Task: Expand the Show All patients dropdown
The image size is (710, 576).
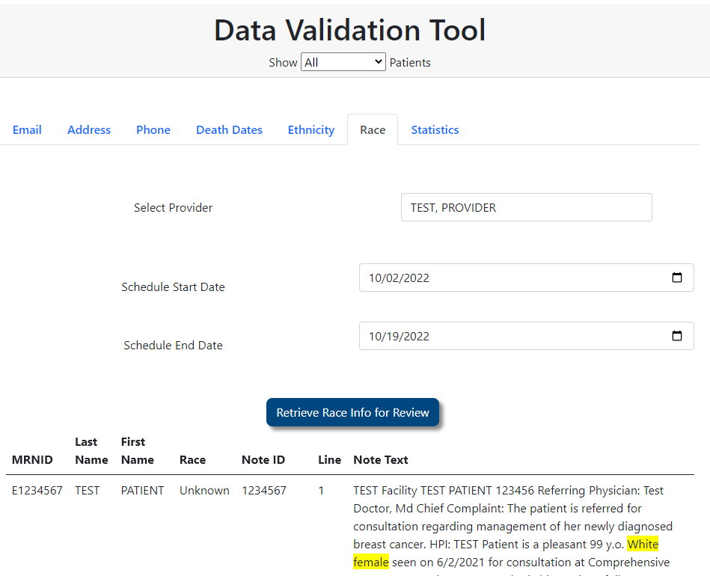Action: (343, 62)
